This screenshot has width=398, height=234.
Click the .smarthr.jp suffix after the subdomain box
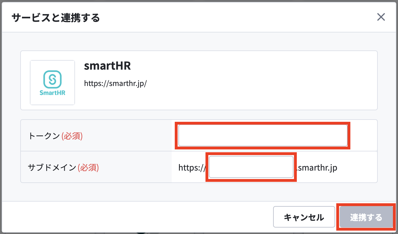(x=316, y=168)
